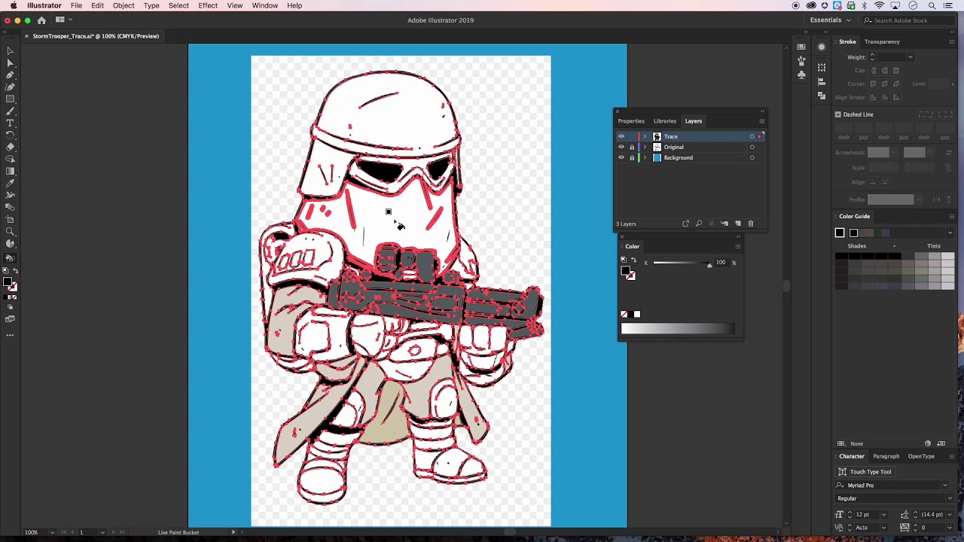
Task: Select the Direct Selection tool
Action: click(10, 62)
